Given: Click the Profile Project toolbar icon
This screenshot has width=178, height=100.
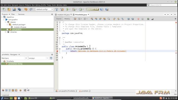Looking at the screenshot, I should coord(80,9).
